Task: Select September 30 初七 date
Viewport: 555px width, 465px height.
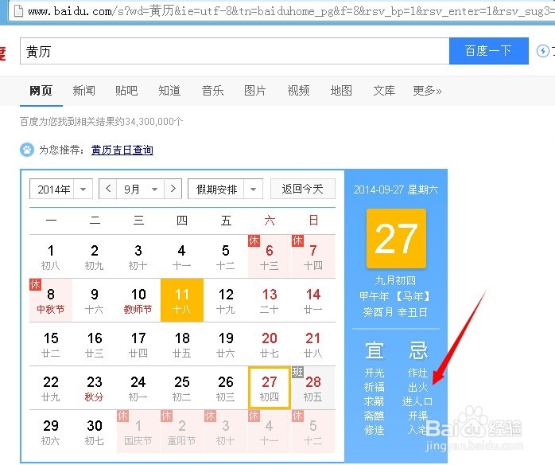Action: [95, 432]
